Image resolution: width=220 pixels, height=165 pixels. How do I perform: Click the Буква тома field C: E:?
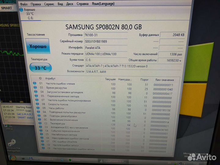(106, 60)
